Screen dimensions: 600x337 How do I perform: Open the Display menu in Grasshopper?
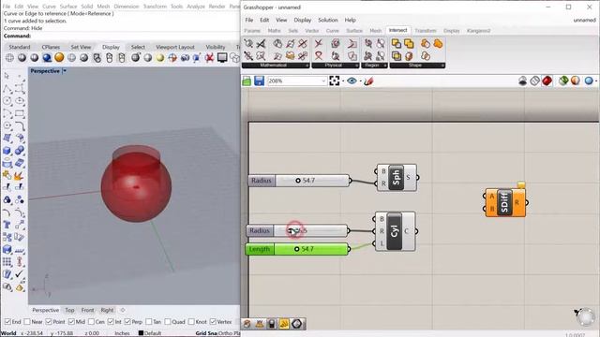pos(302,20)
